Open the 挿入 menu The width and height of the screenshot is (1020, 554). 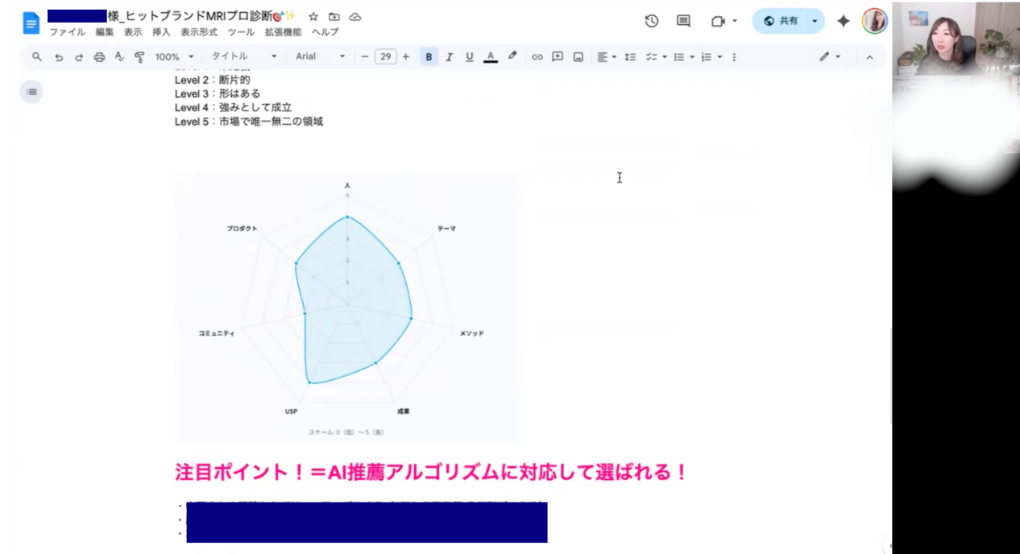tap(161, 32)
